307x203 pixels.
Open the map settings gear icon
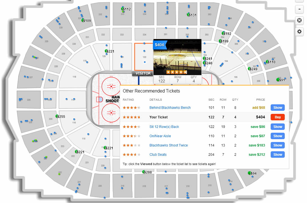(x=299, y=31)
